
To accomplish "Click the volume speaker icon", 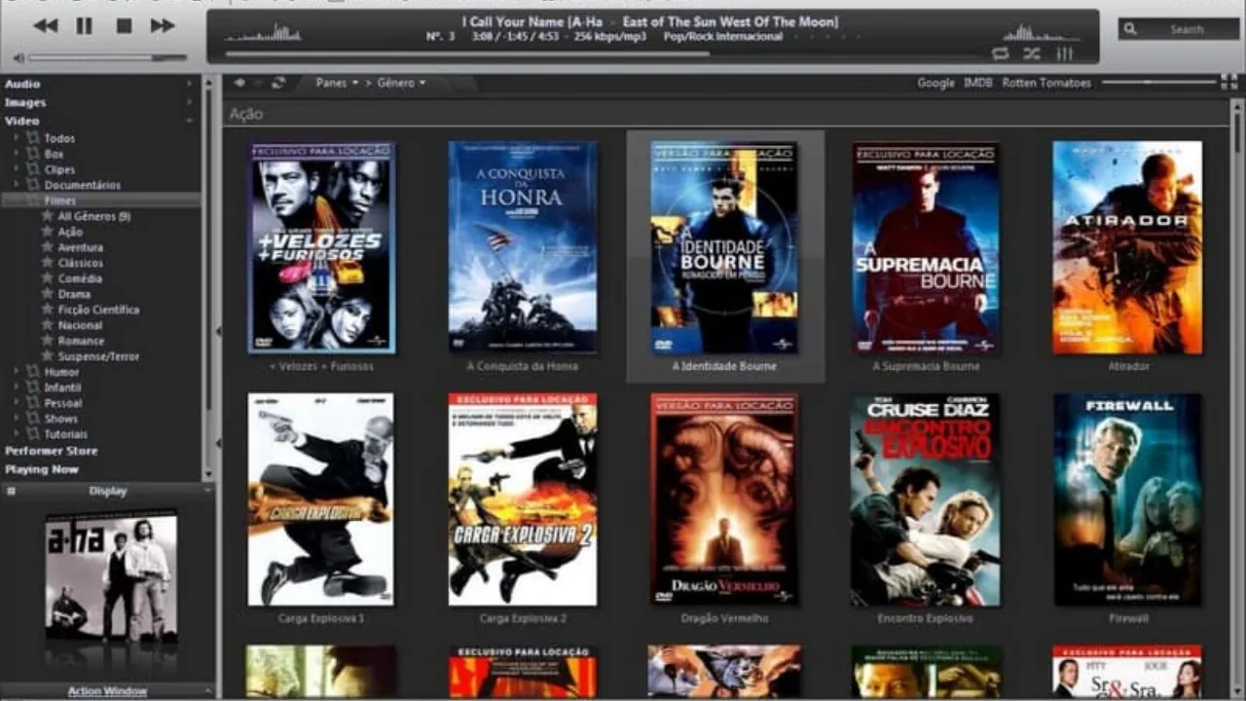I will [x=18, y=57].
